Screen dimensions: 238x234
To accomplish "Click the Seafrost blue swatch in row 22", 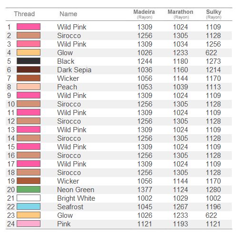I will point(29,206).
